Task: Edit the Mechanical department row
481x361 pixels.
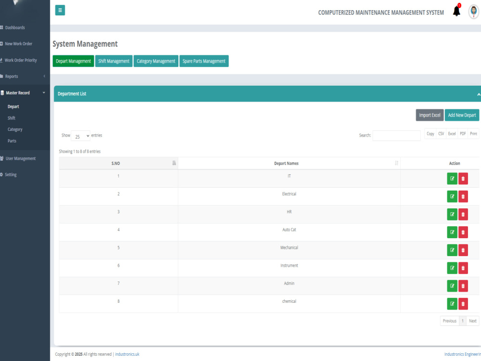Action: pyautogui.click(x=452, y=250)
